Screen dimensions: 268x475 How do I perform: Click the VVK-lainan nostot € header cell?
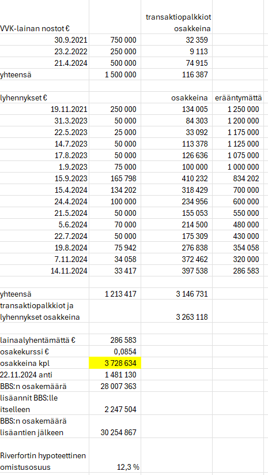click(44, 17)
